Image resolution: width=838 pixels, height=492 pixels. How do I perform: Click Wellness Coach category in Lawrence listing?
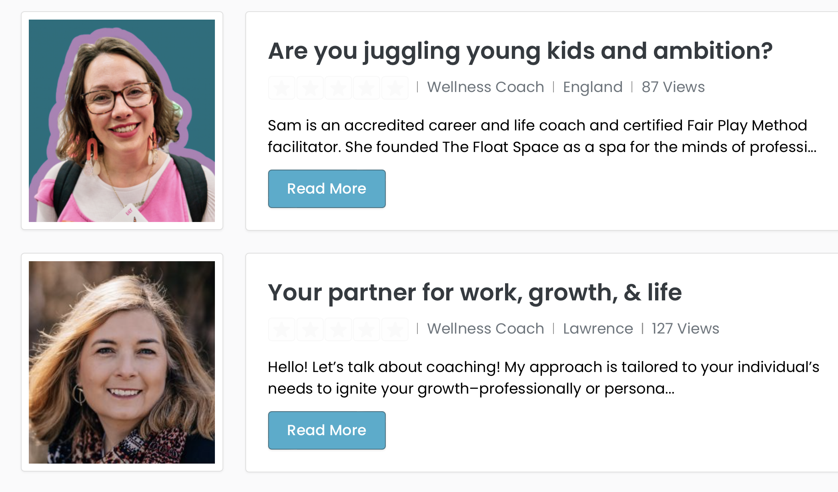tap(485, 329)
